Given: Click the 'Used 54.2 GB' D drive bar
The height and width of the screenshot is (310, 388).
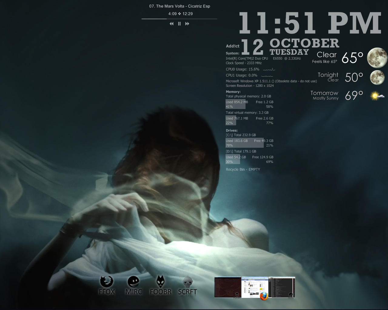Looking at the screenshot, I should tap(233, 159).
